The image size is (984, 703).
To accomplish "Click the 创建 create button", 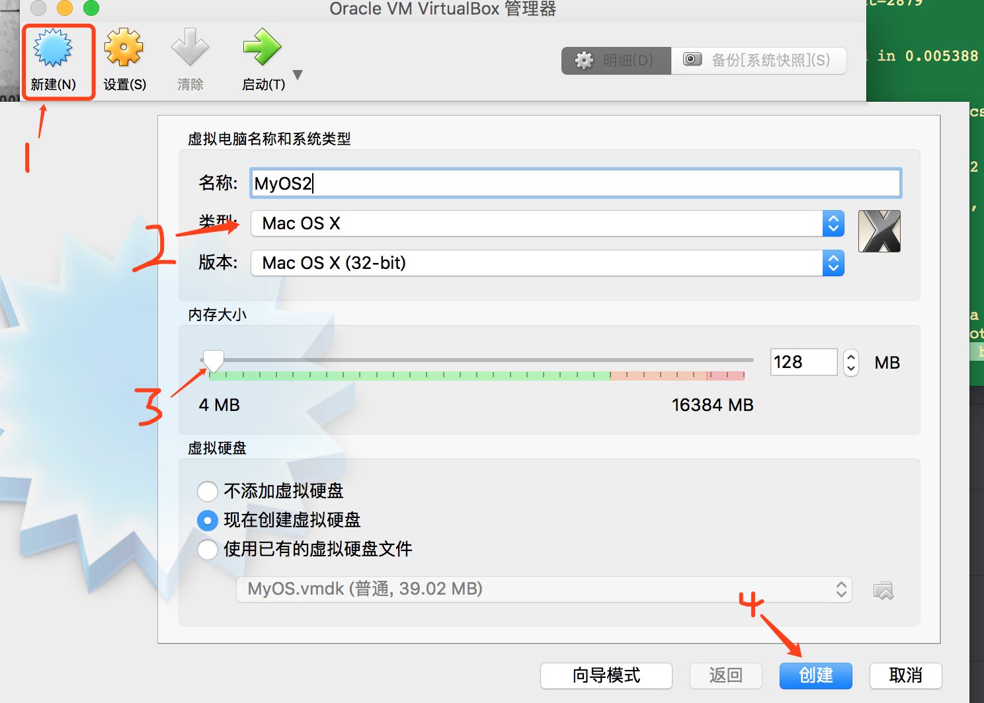I will coord(816,675).
